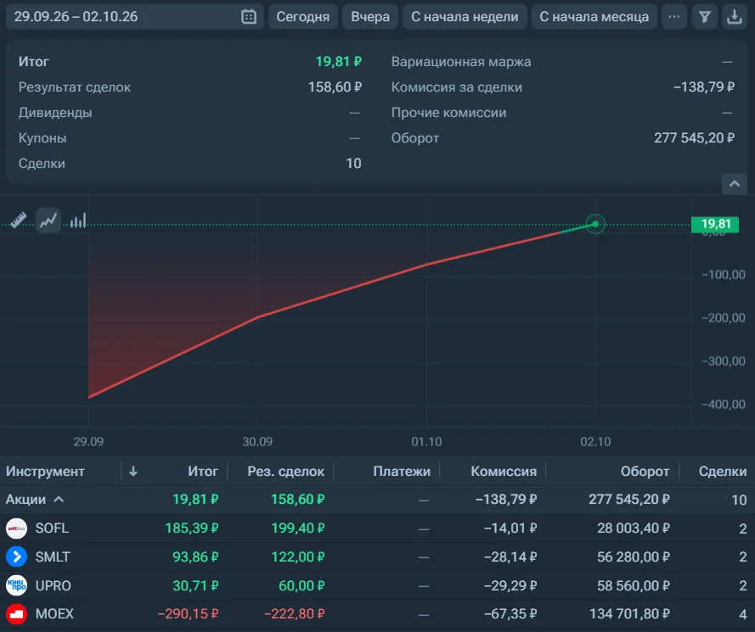Screen dimensions: 755x632
Task: Click MOEX result value −290,15 ₽
Action: (189, 613)
